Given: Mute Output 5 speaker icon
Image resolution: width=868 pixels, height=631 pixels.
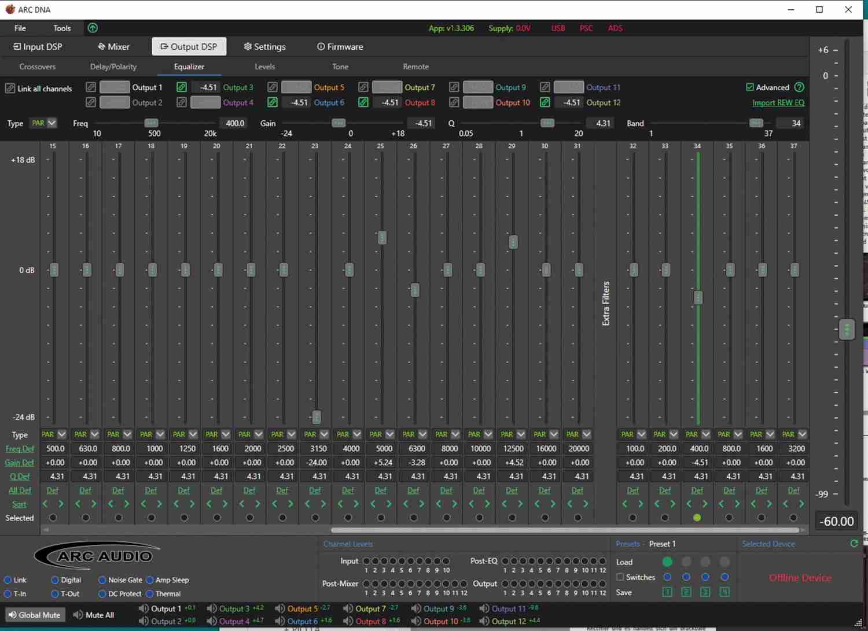Looking at the screenshot, I should (280, 608).
